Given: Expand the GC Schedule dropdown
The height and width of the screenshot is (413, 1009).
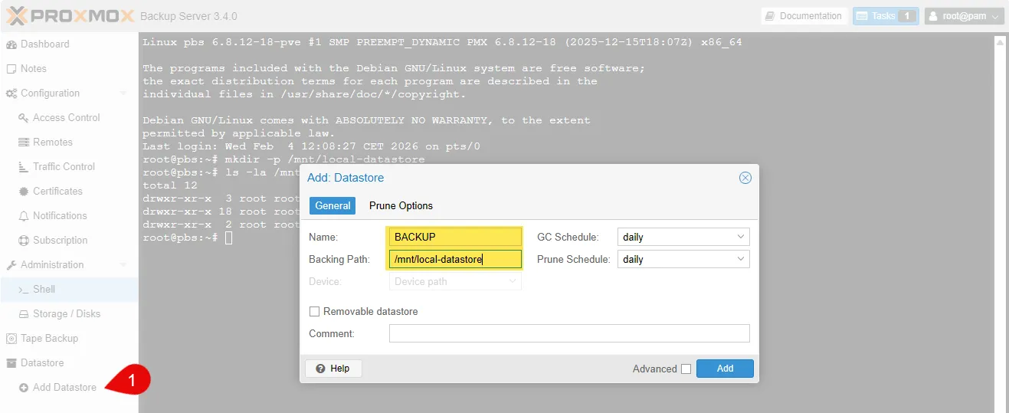Looking at the screenshot, I should point(740,238).
